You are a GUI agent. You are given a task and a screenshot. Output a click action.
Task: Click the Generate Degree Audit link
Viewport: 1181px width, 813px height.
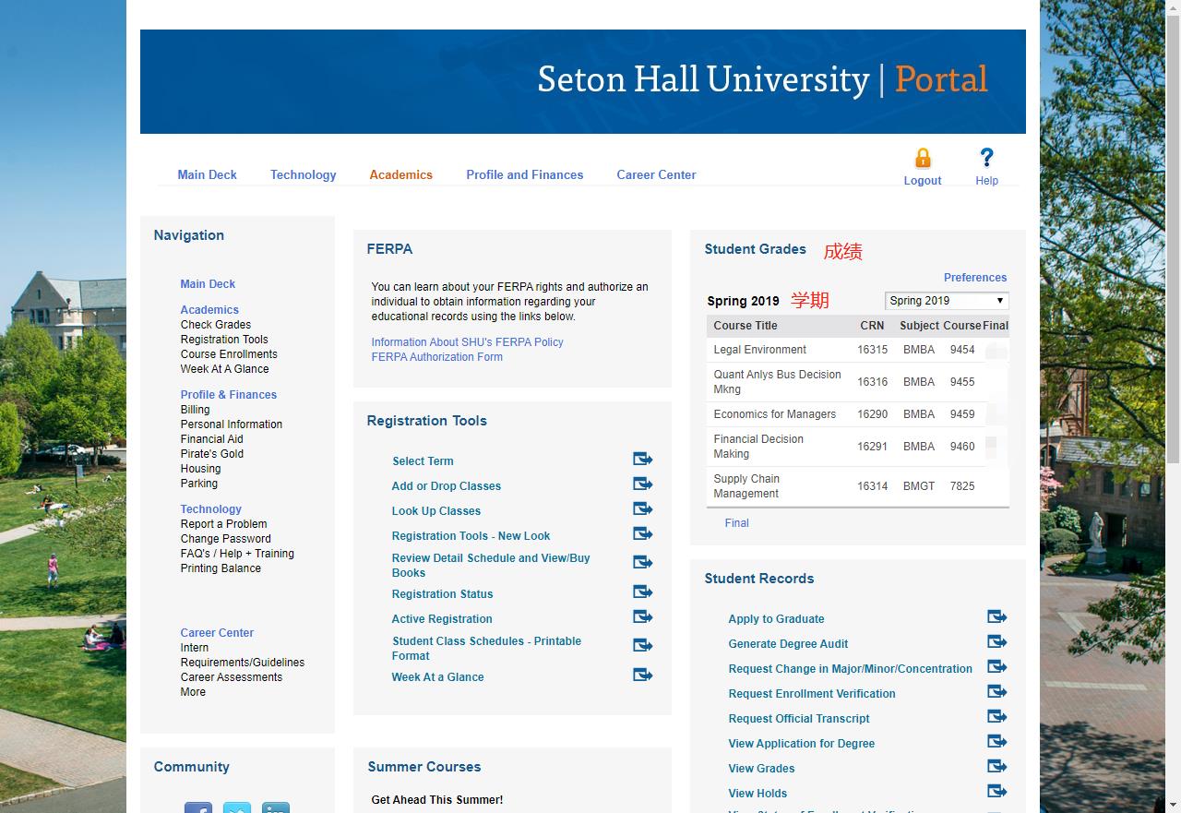click(788, 644)
